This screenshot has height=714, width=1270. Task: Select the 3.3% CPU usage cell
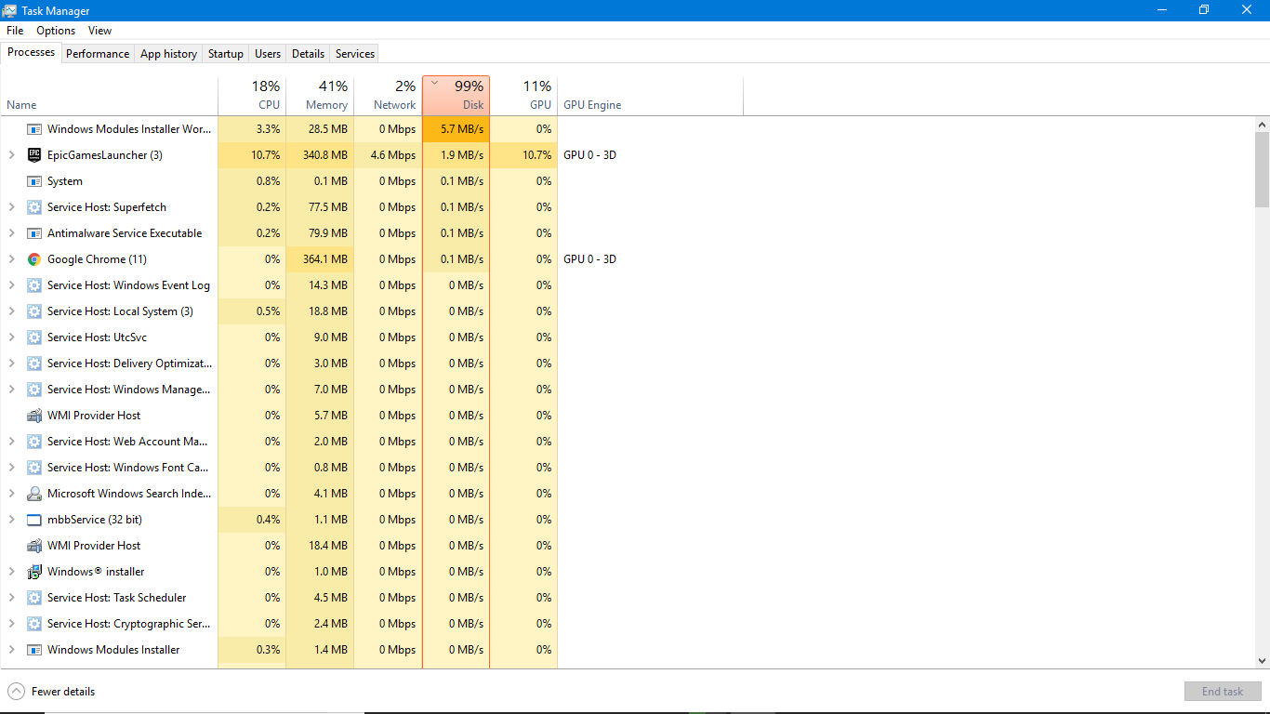[x=252, y=129]
